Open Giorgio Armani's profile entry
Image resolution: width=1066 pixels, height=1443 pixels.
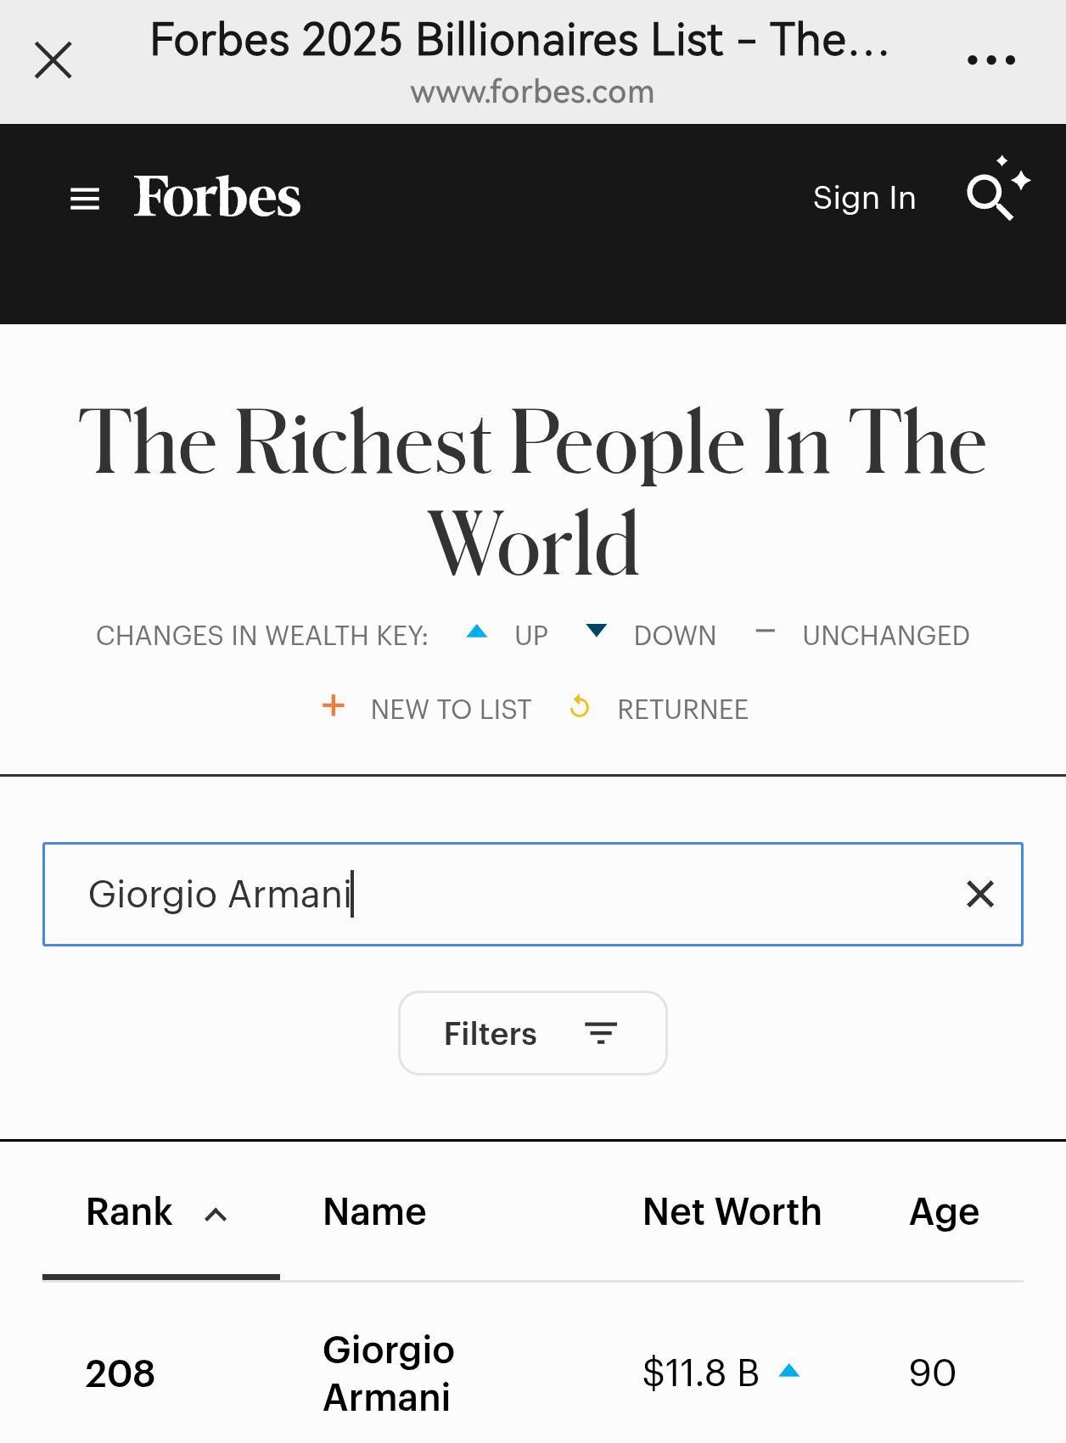coord(388,1373)
